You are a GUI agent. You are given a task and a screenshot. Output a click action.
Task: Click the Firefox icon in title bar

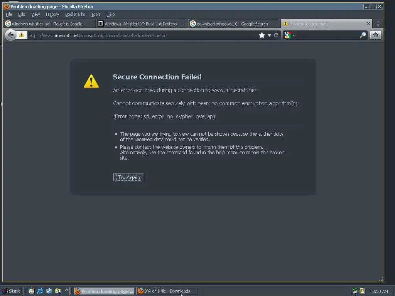tap(7, 6)
